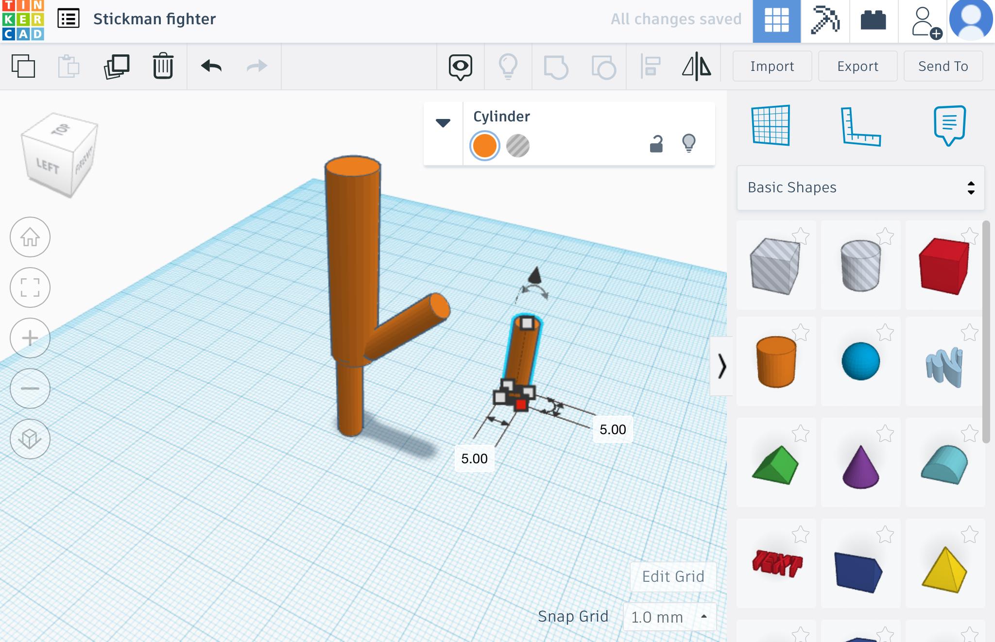Screen dimensions: 995x642
Task: Delete selection with trash icon
Action: tap(163, 66)
